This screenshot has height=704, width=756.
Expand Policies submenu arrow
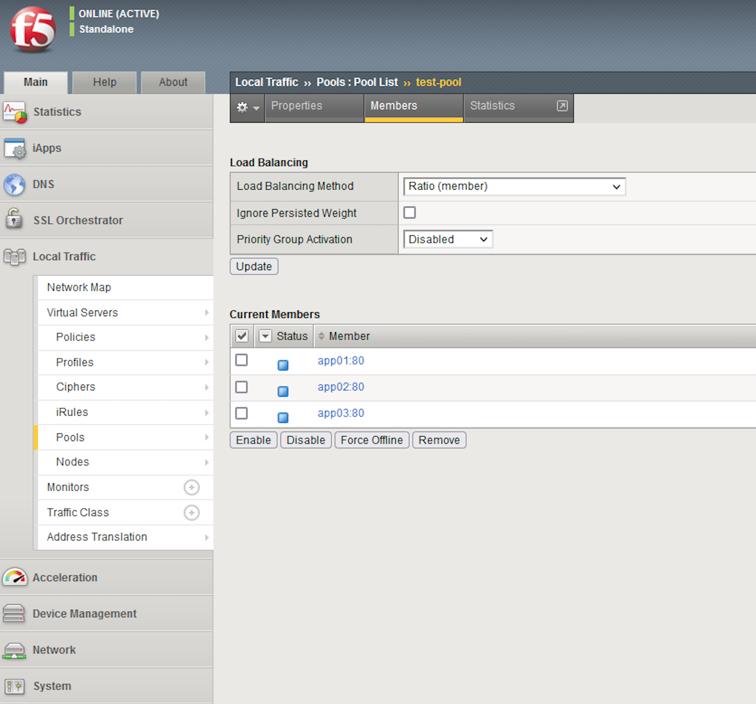coord(206,337)
